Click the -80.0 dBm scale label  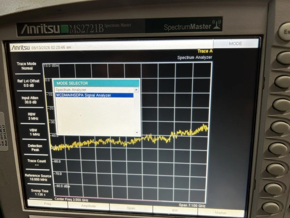coord(62,186)
